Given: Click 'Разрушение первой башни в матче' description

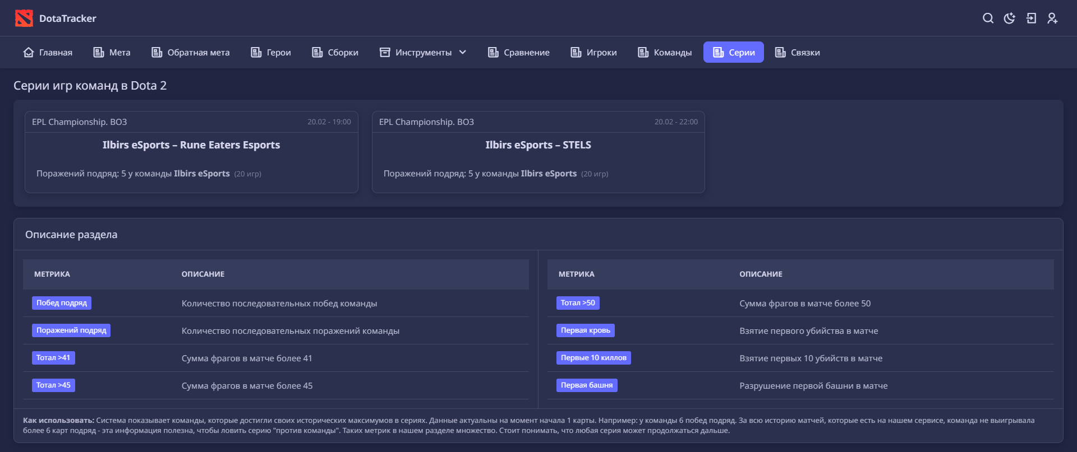Looking at the screenshot, I should (x=813, y=386).
